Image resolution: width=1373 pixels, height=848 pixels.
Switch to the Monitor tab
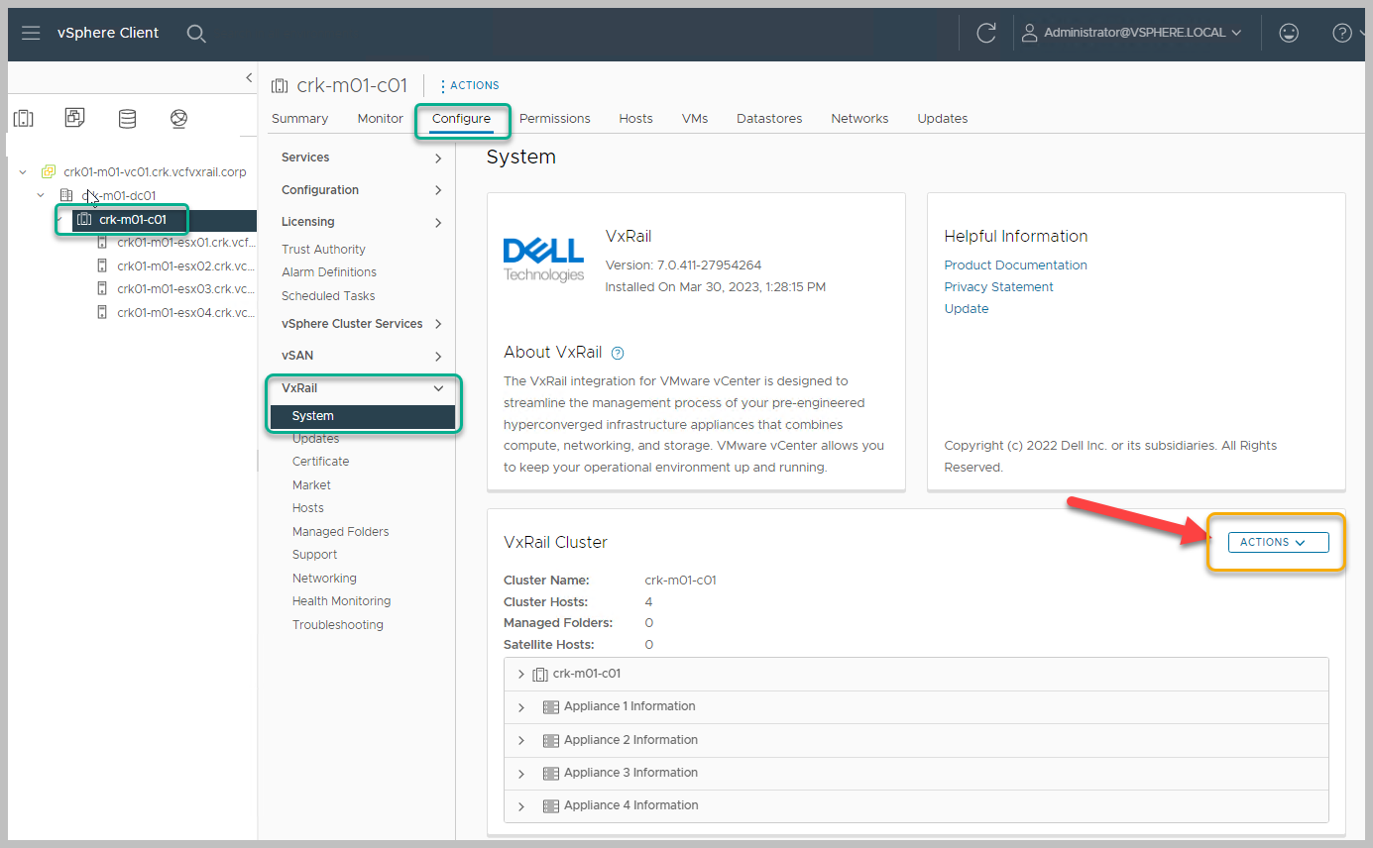[380, 118]
